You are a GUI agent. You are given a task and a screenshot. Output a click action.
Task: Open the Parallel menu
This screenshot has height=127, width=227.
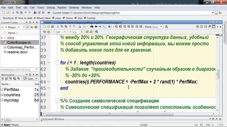(x=62, y=7)
